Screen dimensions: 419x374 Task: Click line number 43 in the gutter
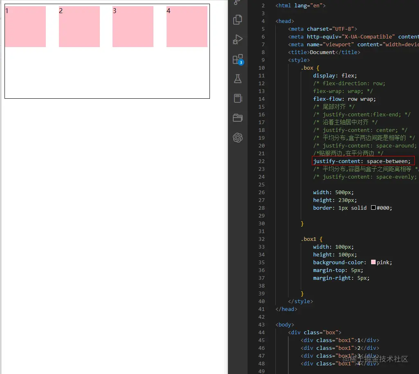click(261, 324)
